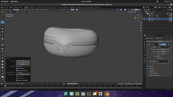
Task: Uncheck the Rim Fill checkbox
Action: coord(157,56)
